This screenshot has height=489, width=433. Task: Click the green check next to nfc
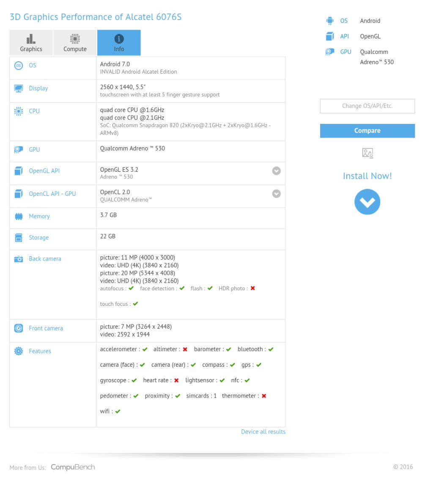[x=247, y=380]
